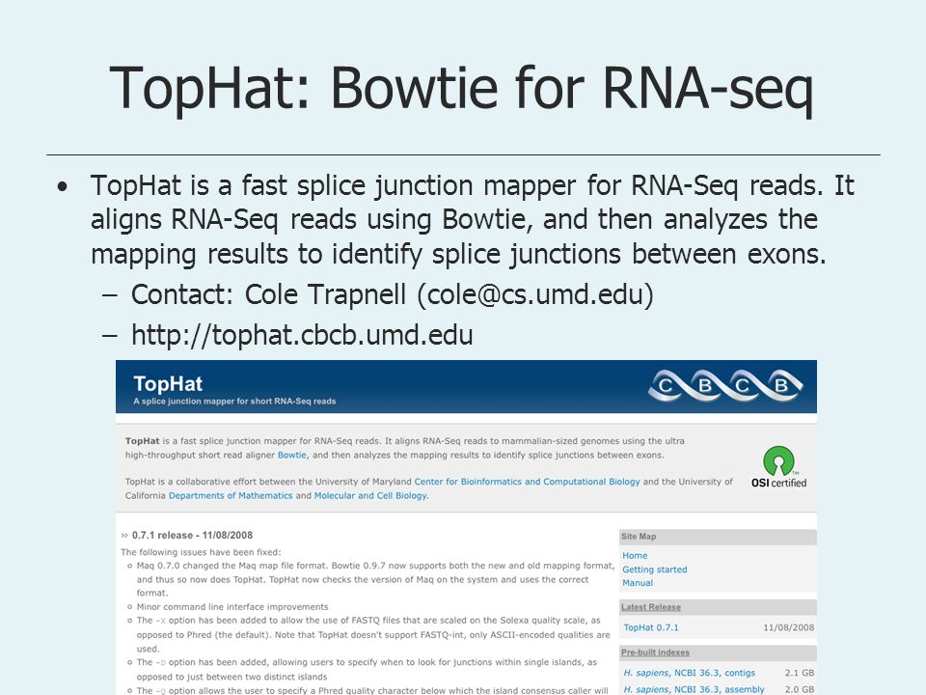Go to Home in Site Map
This screenshot has width=926, height=695.
click(635, 556)
